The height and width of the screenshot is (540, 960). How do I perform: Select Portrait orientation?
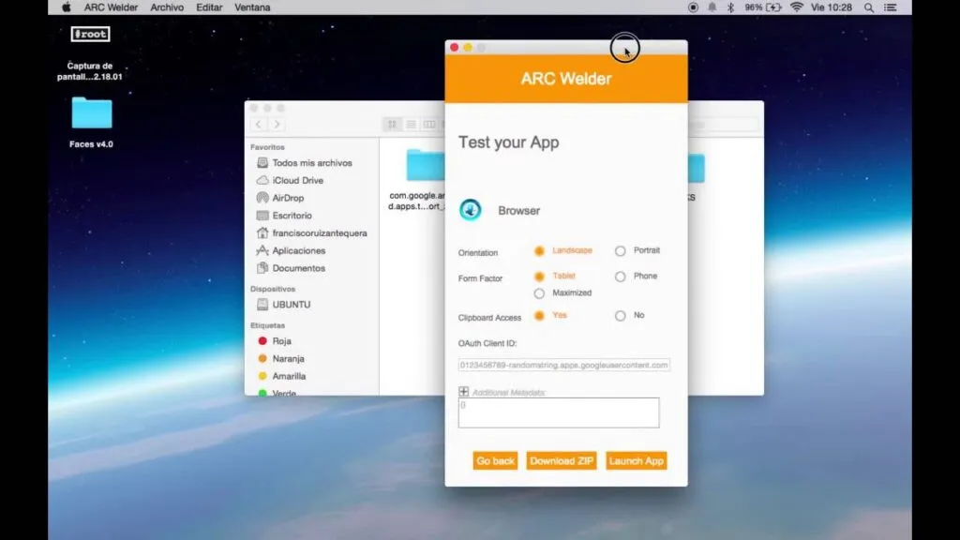pos(621,251)
